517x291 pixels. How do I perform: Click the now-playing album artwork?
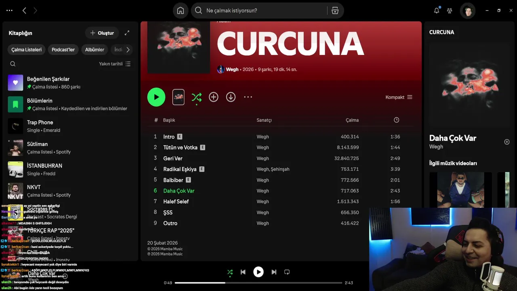pyautogui.click(x=469, y=85)
